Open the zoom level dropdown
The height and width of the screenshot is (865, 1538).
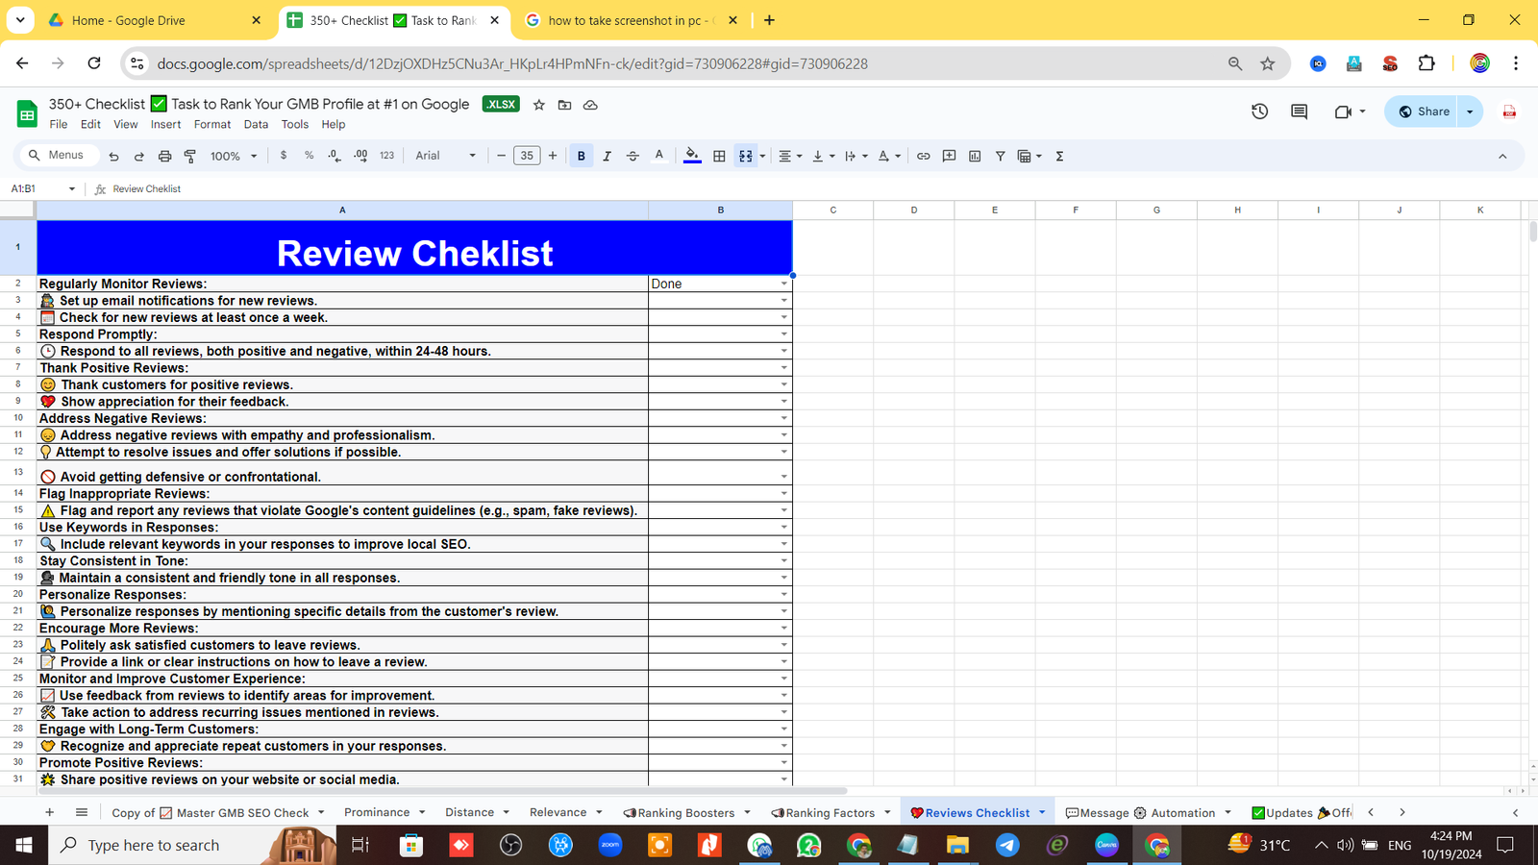click(x=234, y=156)
